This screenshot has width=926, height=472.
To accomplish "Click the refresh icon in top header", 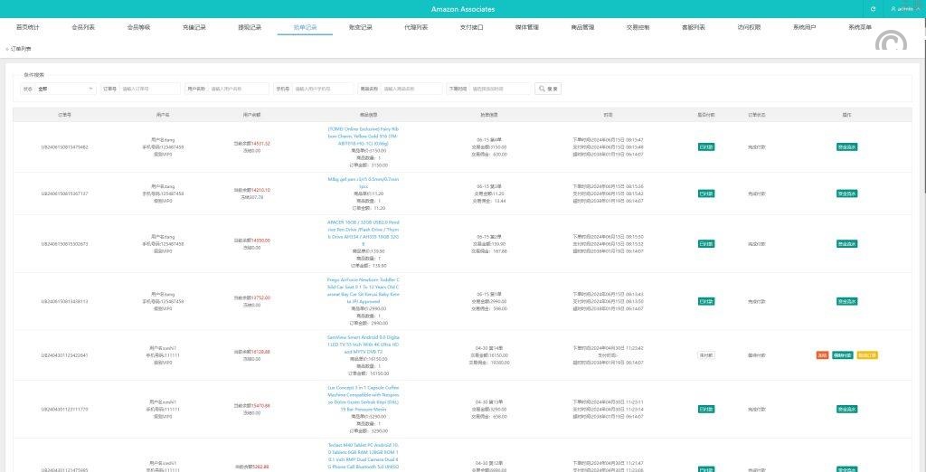I will [x=873, y=9].
